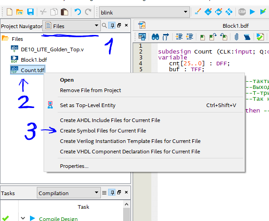Toggle the Tasks panel pin icon
This screenshot has height=221, width=269.
click(112, 192)
